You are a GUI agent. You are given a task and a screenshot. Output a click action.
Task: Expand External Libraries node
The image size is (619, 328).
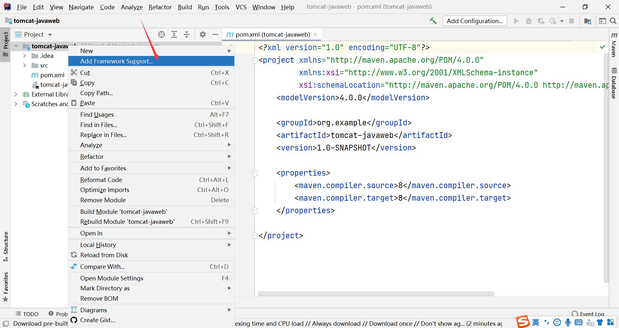(x=16, y=94)
